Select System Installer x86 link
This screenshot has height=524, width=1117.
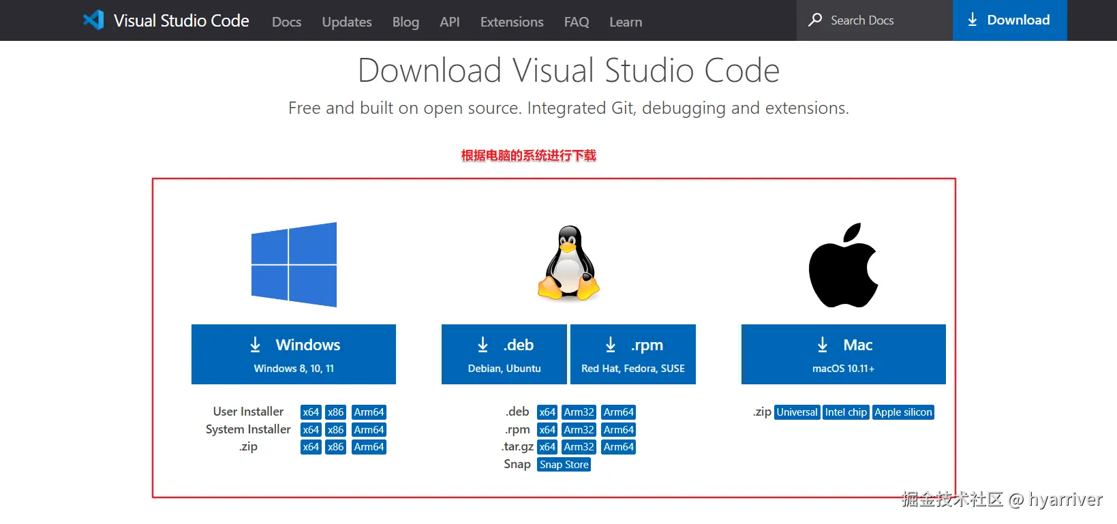point(335,430)
